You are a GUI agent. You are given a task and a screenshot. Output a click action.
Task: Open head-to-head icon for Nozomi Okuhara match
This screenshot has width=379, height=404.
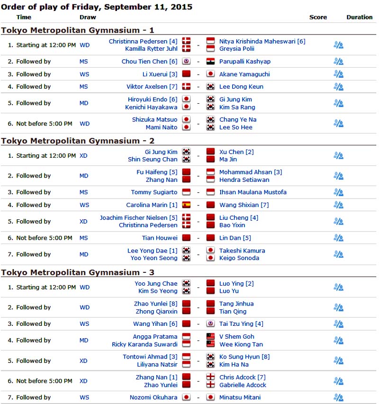pos(338,397)
